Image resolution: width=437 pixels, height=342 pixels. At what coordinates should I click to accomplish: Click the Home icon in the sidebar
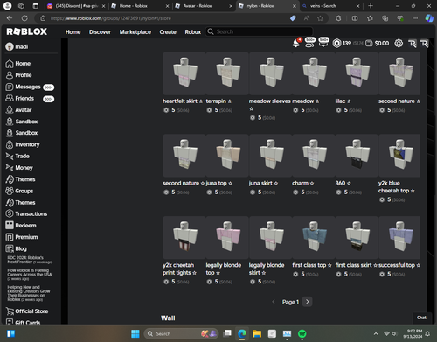(10, 64)
